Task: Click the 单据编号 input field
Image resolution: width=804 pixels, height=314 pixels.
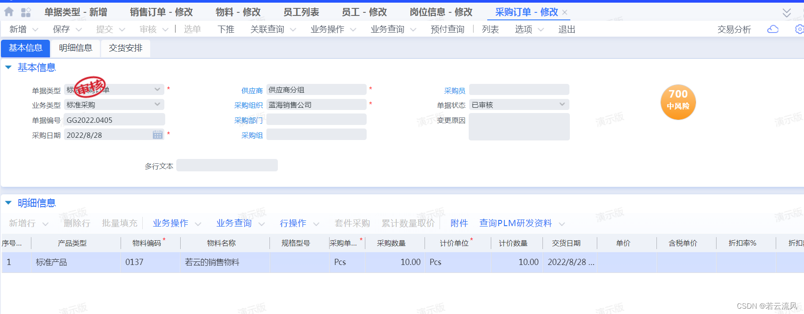Action: 114,120
